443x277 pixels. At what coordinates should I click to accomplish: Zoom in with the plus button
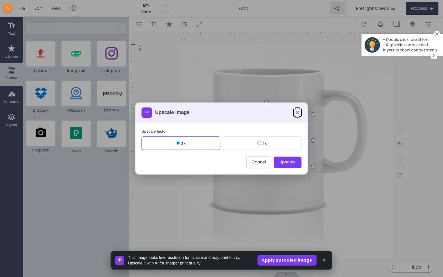[x=428, y=267]
